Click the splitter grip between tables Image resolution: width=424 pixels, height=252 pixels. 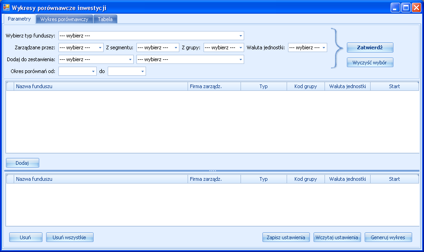click(213, 171)
